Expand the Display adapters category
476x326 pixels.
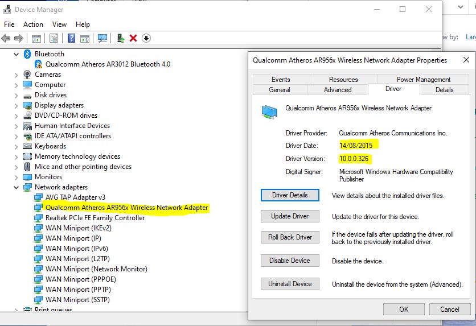pos(16,105)
